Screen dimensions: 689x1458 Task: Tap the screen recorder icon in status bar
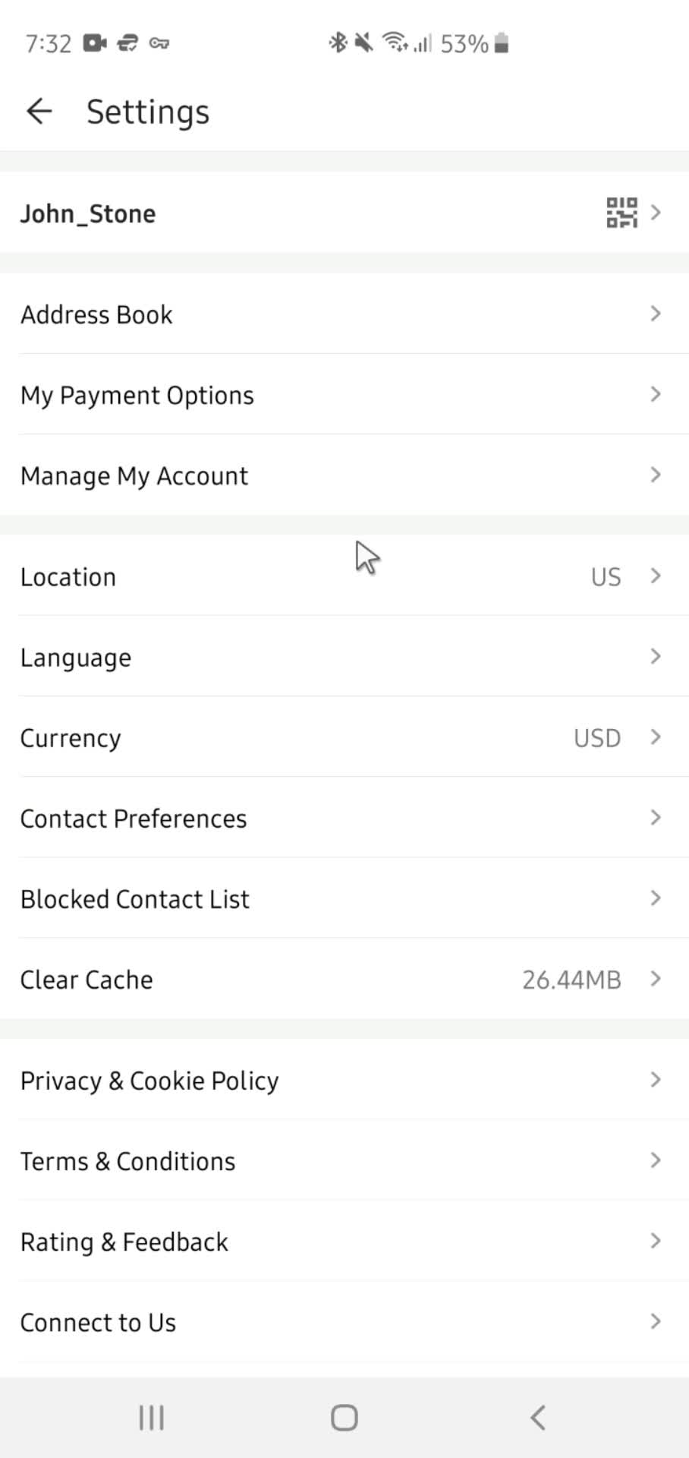(95, 43)
